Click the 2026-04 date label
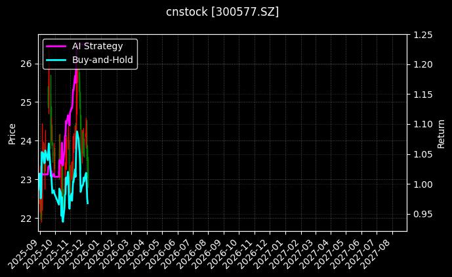 (x=130, y=254)
